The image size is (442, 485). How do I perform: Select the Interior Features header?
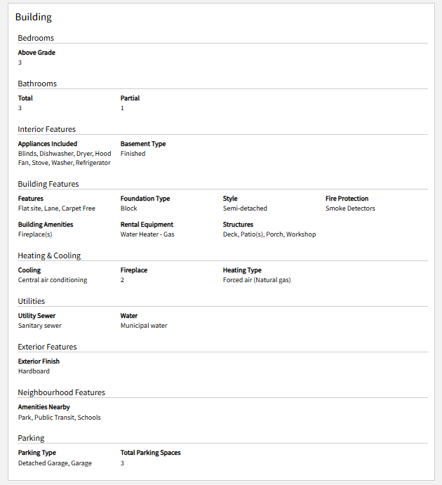point(47,129)
